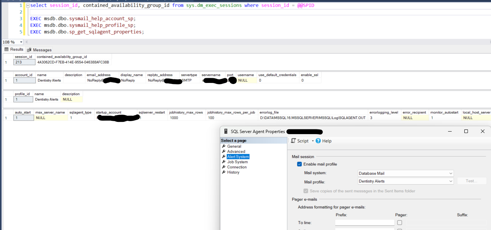Select the General page
Viewport: 491px width, 230px height.
pyautogui.click(x=234, y=146)
